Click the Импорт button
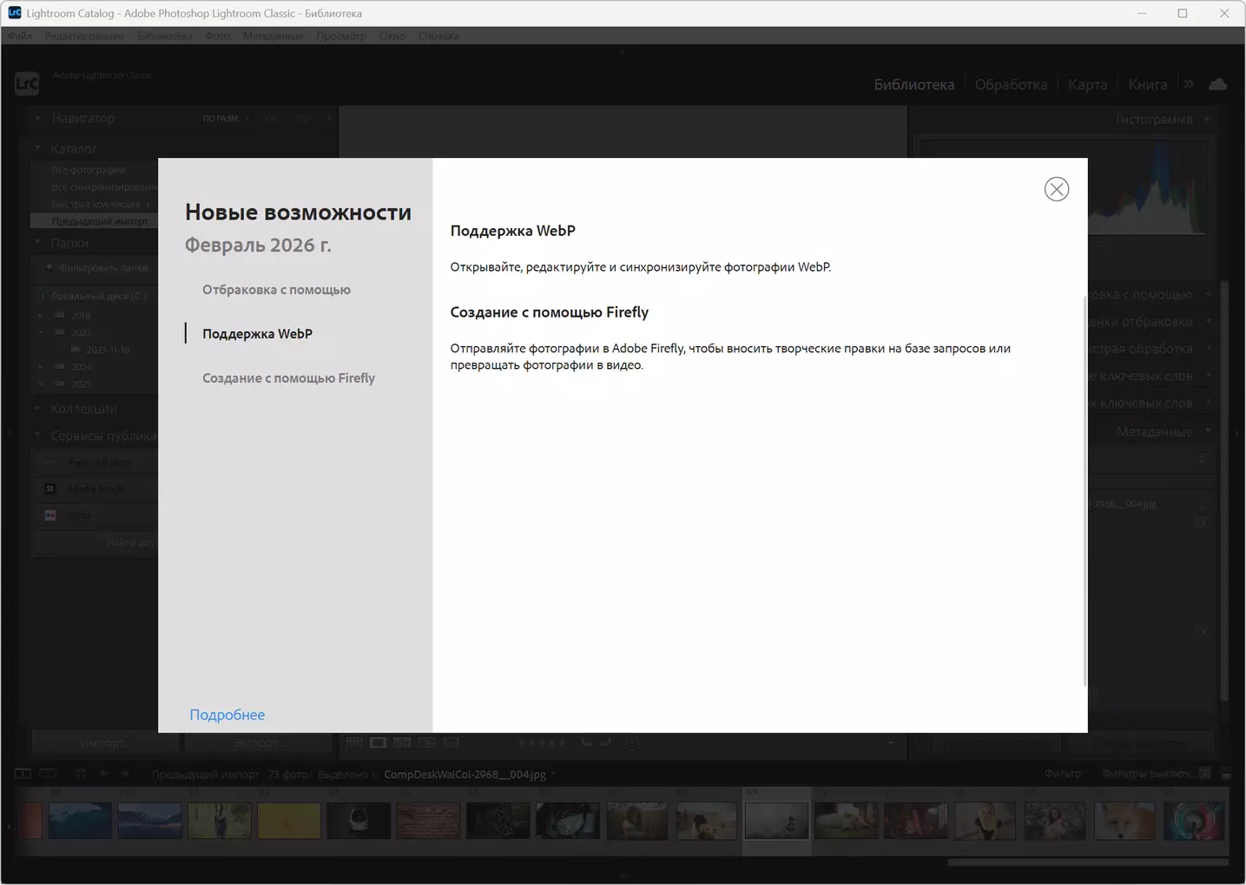 click(104, 743)
